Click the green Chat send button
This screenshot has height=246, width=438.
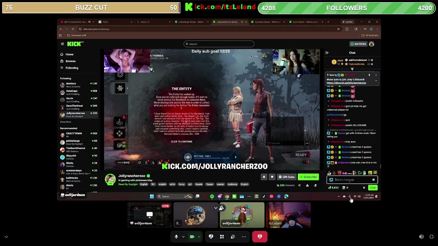tap(373, 188)
